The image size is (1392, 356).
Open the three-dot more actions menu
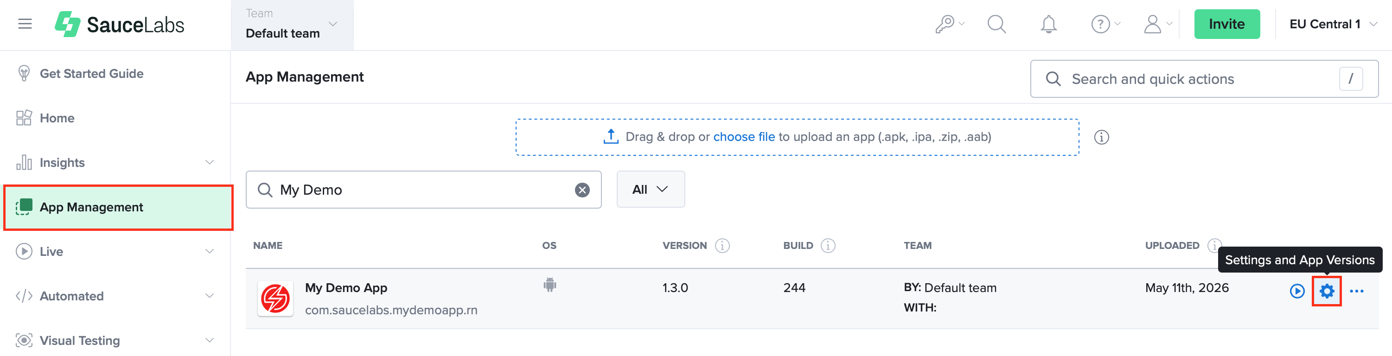pyautogui.click(x=1356, y=291)
